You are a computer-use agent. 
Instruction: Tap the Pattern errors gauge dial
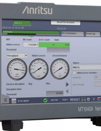[x=39, y=69]
